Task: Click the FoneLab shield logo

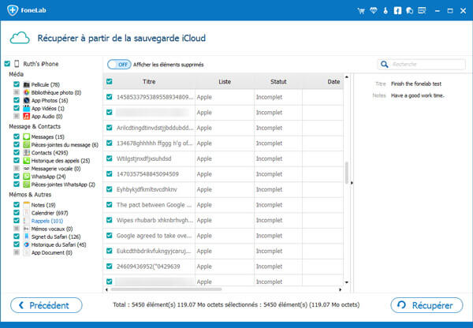Action: [13, 10]
